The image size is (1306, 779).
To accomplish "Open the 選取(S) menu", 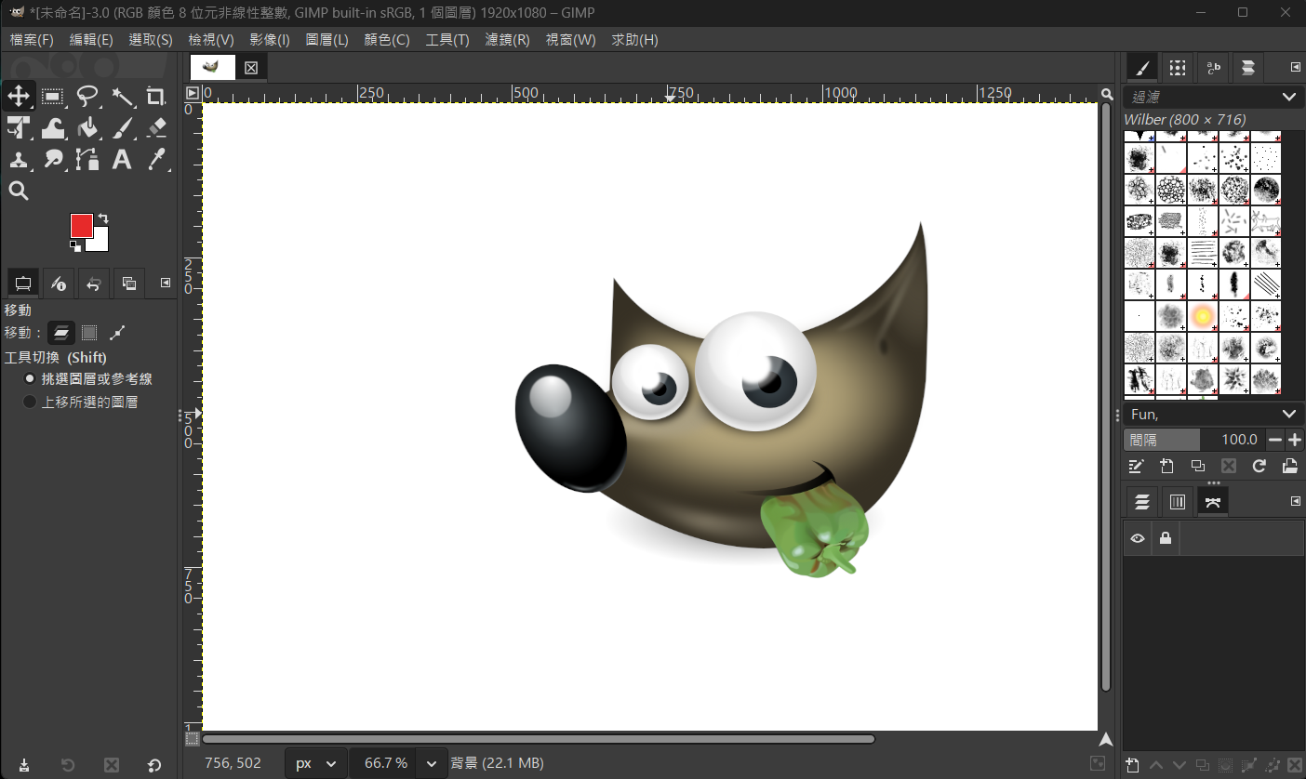I will 151,40.
